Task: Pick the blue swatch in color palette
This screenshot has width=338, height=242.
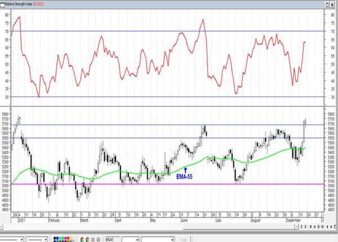Action: click(57, 238)
